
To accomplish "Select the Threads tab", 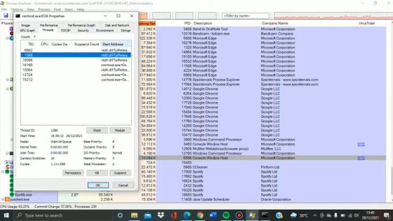I will point(48,30).
